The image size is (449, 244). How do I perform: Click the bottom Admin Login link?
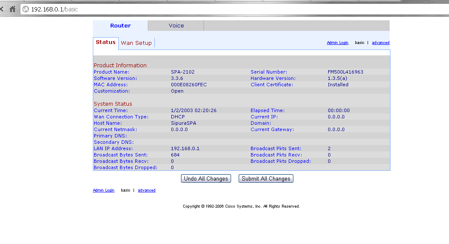pos(103,190)
